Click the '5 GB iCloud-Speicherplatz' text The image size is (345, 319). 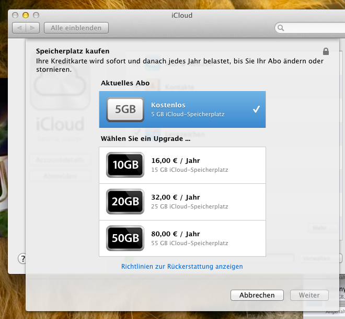pos(188,114)
